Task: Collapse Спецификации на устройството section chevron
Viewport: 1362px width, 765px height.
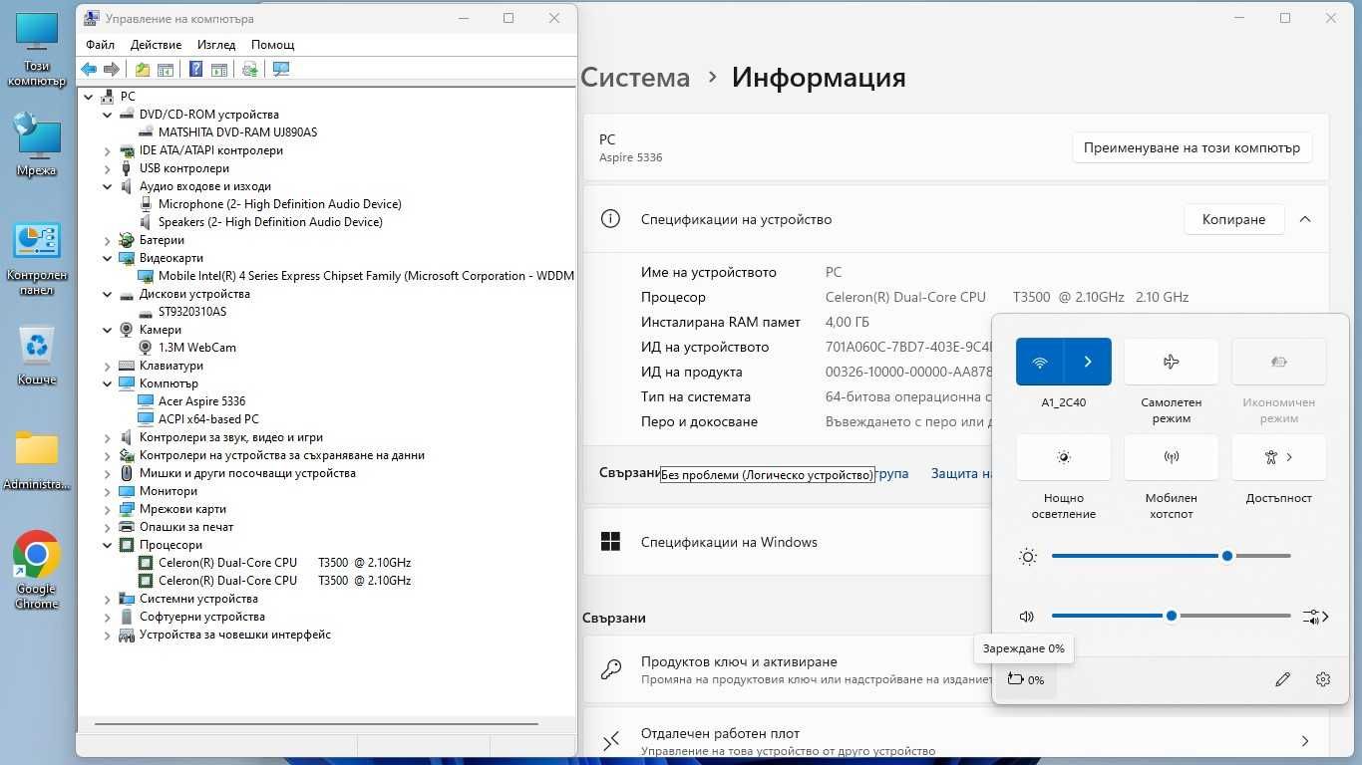Action: 1305,219
